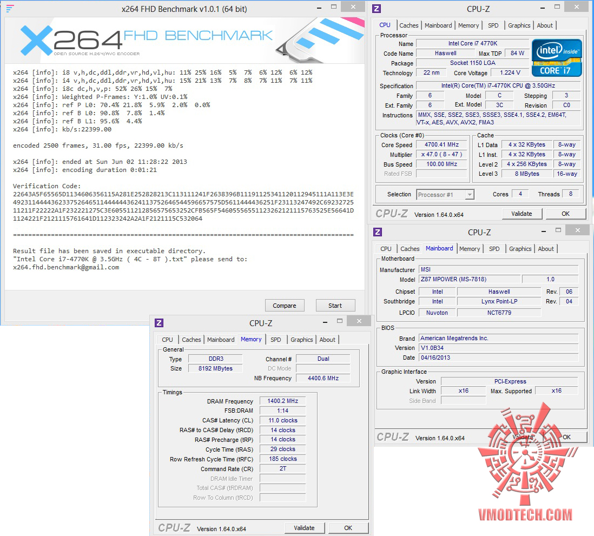
Task: Select About tab in the Mainboard CPU-Z window
Action: [x=546, y=249]
